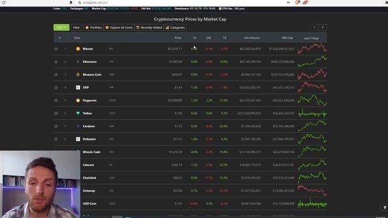
Task: Click the Binance Coin logo icon
Action: click(78, 74)
